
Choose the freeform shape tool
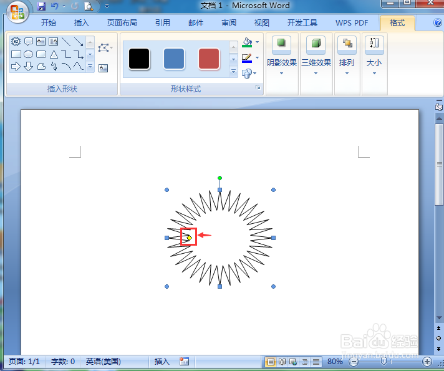coord(41,67)
